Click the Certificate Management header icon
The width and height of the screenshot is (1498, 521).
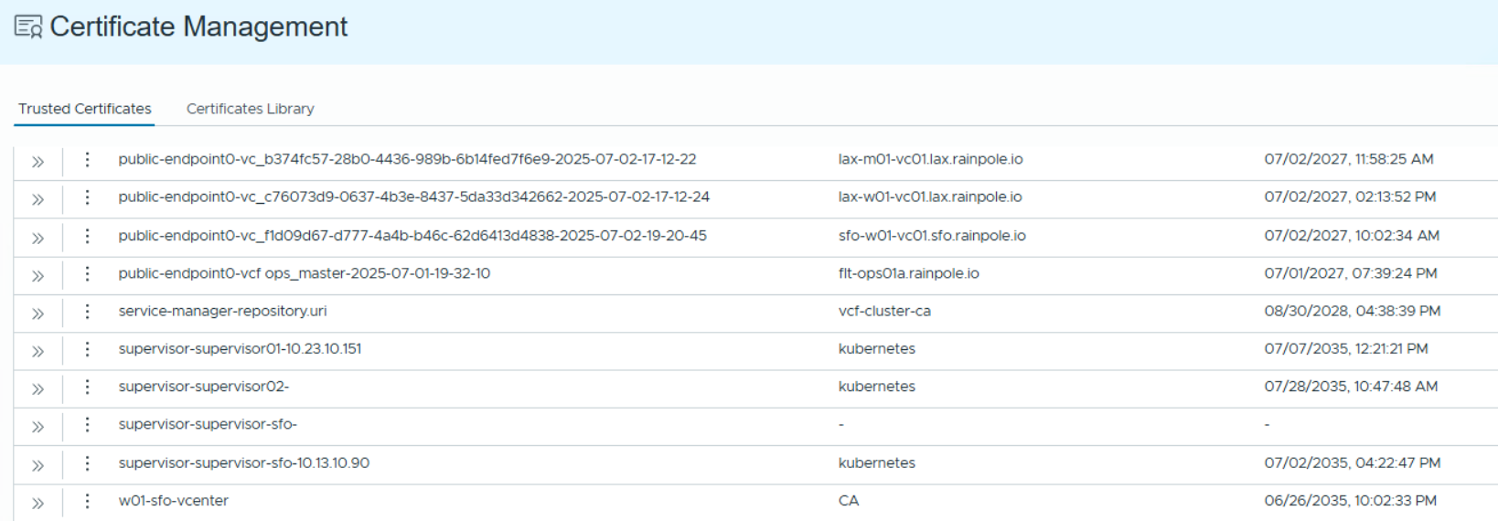pyautogui.click(x=28, y=27)
